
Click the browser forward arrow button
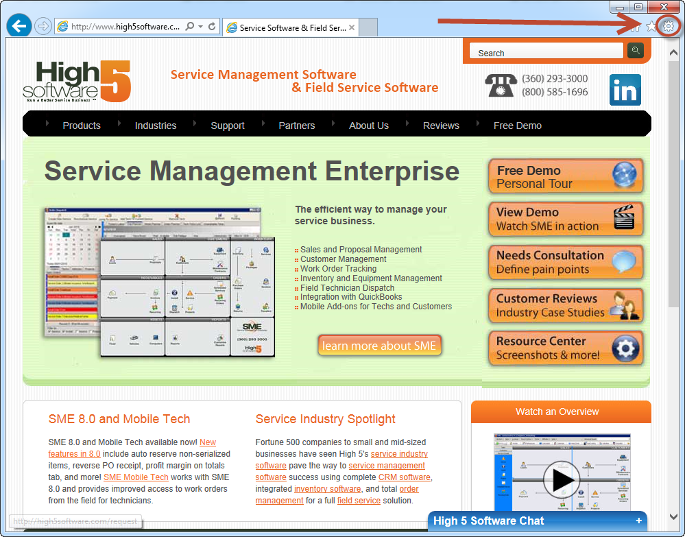pyautogui.click(x=43, y=26)
